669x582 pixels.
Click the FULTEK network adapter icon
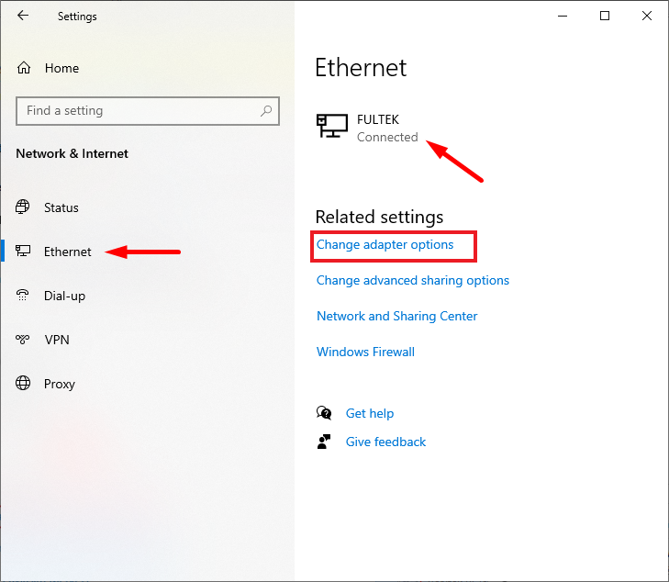(331, 128)
